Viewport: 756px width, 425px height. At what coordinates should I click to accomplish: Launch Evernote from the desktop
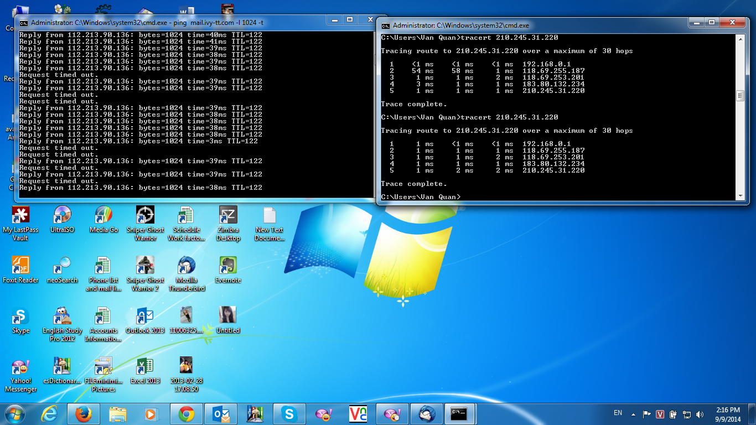[228, 270]
